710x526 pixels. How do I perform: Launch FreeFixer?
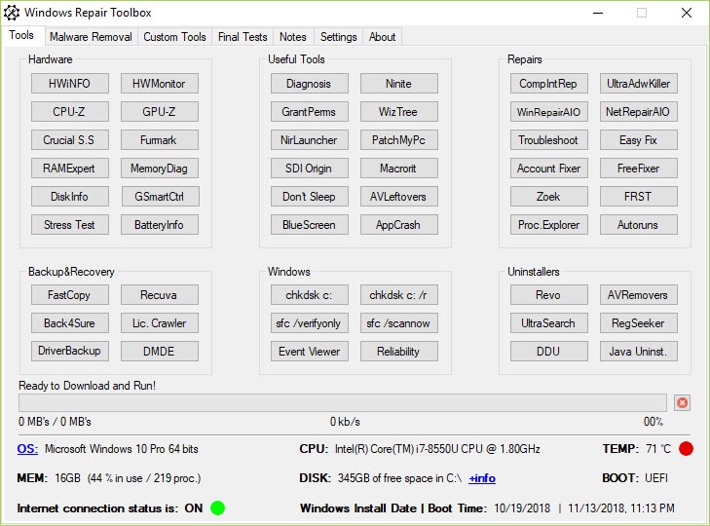tap(639, 169)
